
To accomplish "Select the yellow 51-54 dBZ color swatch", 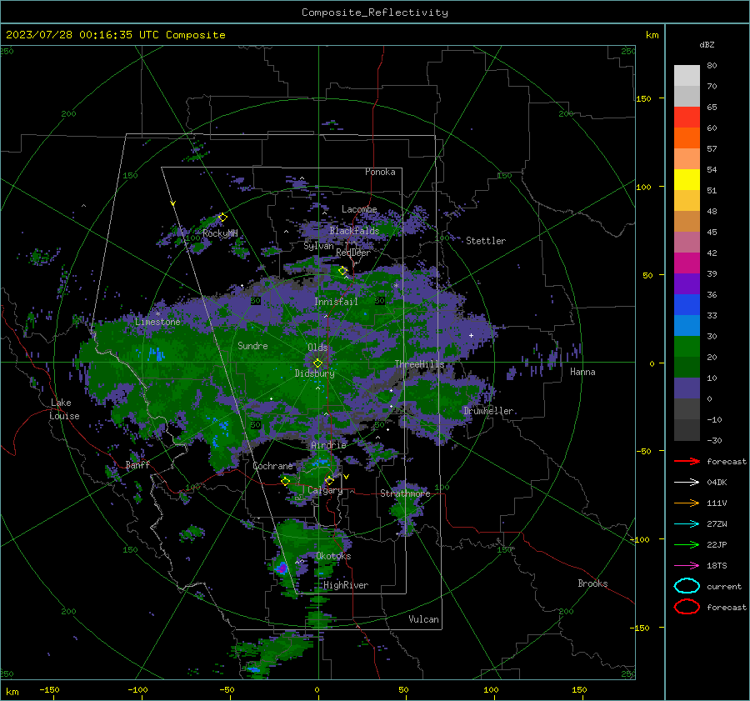I will 687,180.
